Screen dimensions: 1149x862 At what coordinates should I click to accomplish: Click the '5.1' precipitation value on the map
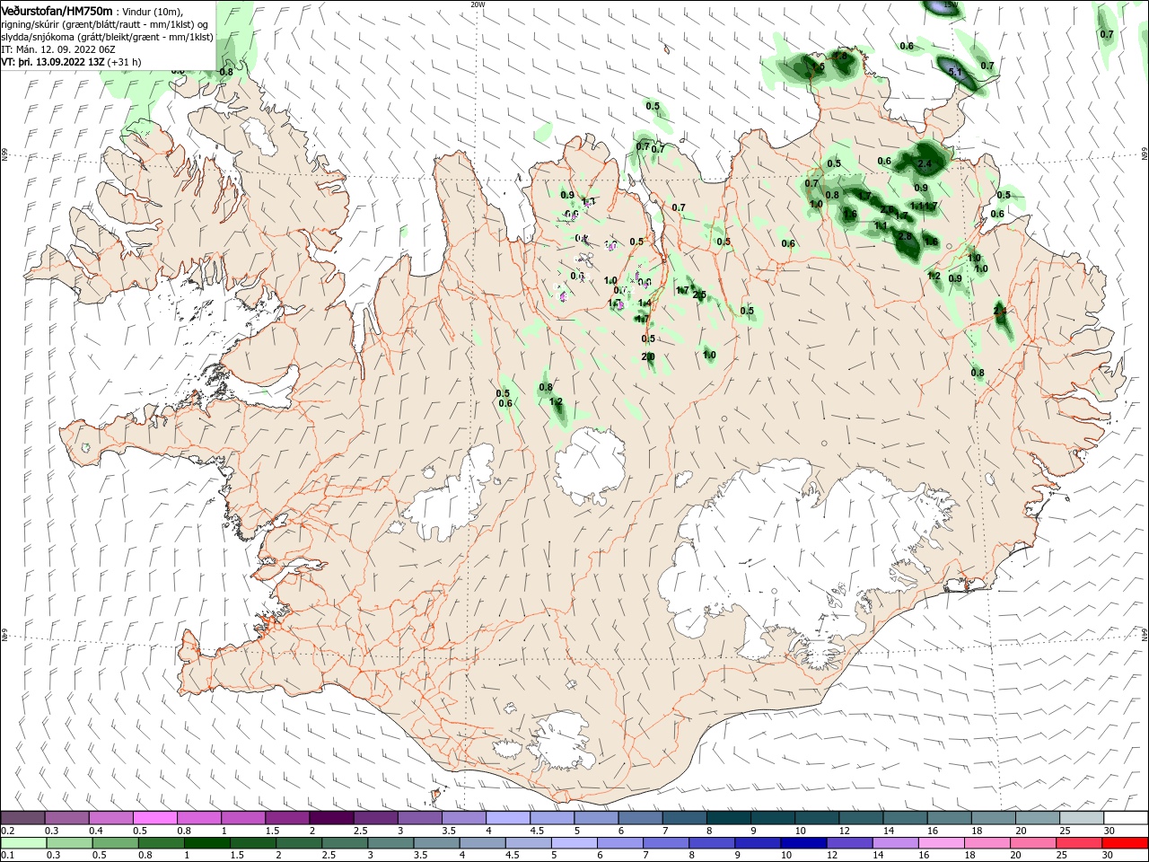click(956, 72)
